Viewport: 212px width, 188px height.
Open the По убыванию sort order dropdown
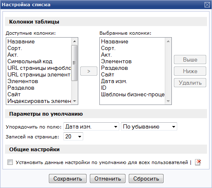(x=149, y=126)
